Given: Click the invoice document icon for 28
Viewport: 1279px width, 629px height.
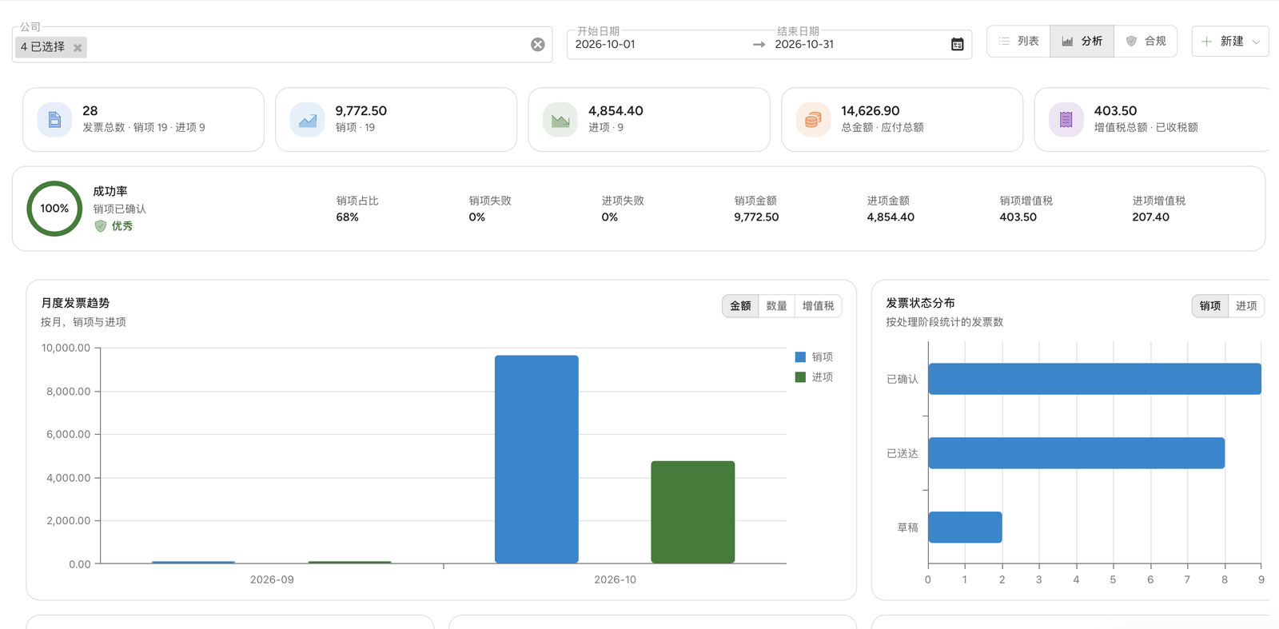Looking at the screenshot, I should [x=54, y=120].
